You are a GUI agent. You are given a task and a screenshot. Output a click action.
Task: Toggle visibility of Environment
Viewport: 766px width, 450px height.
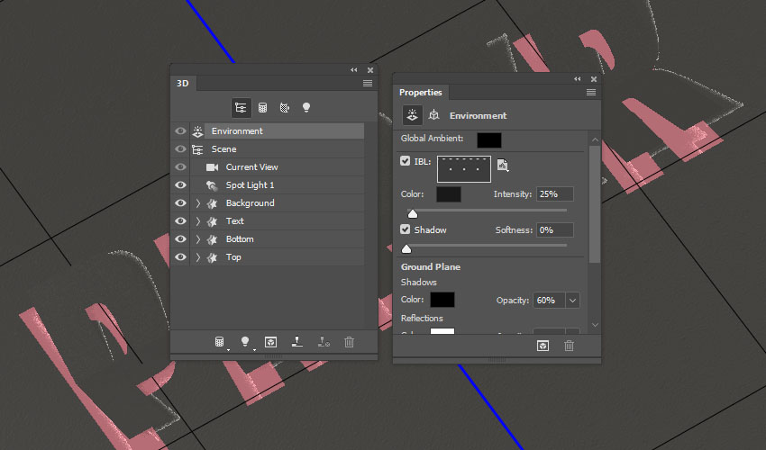(x=180, y=131)
